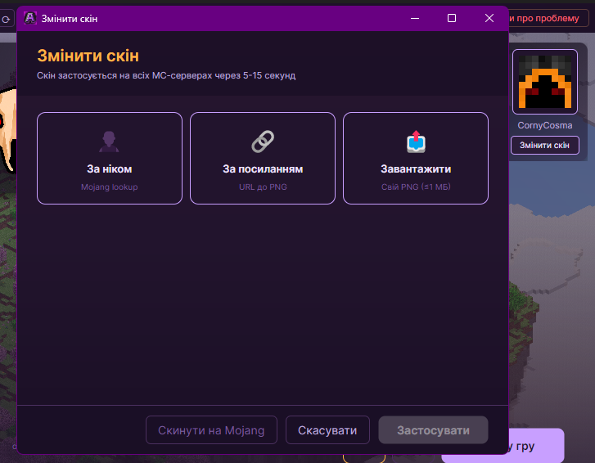Viewport: 595px width, 463px height.
Task: Open "Змінити скін" button under CornyCosma avatar
Action: (x=544, y=146)
